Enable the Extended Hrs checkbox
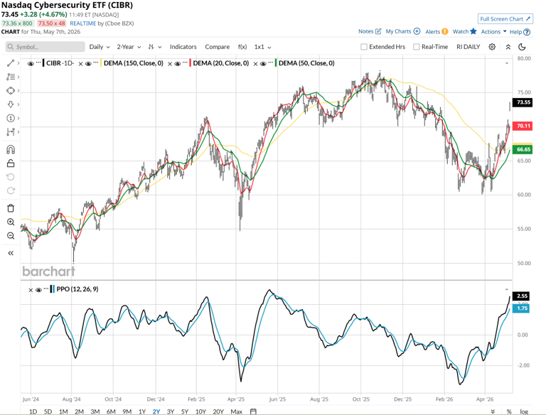 tap(364, 47)
